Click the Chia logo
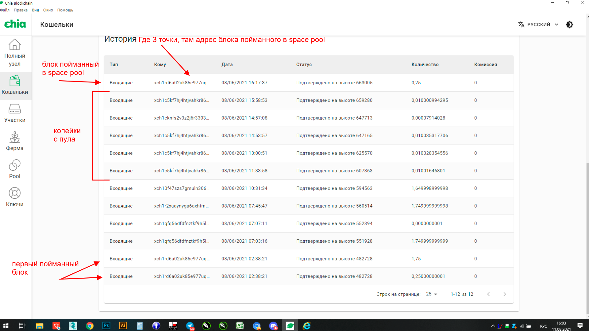 point(15,24)
